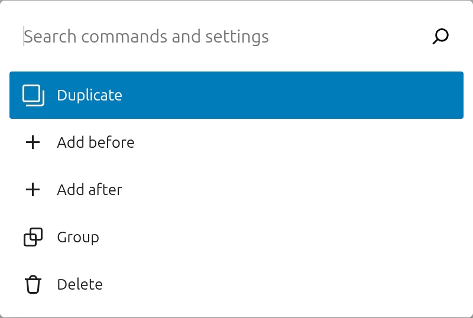Click the Group interlocking squares icon

(33, 237)
